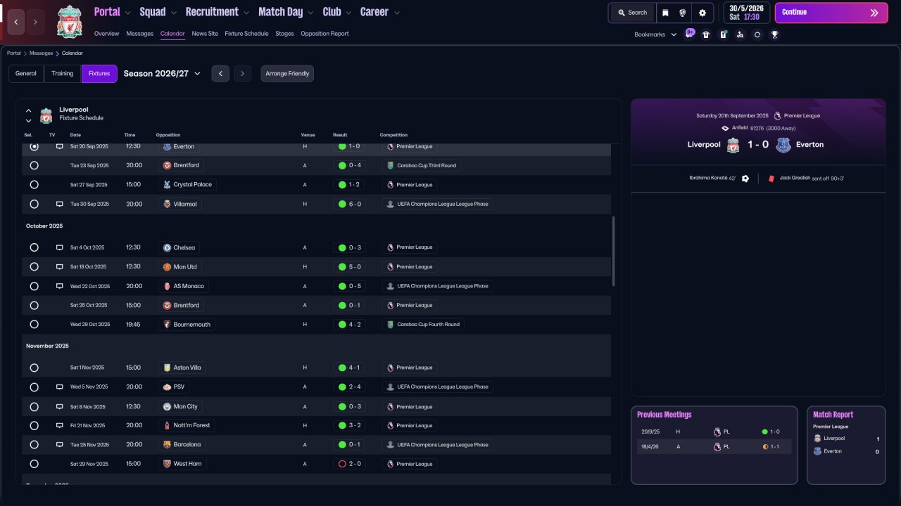Select the Chelsea fixture radio button
The height and width of the screenshot is (506, 901).
click(34, 247)
